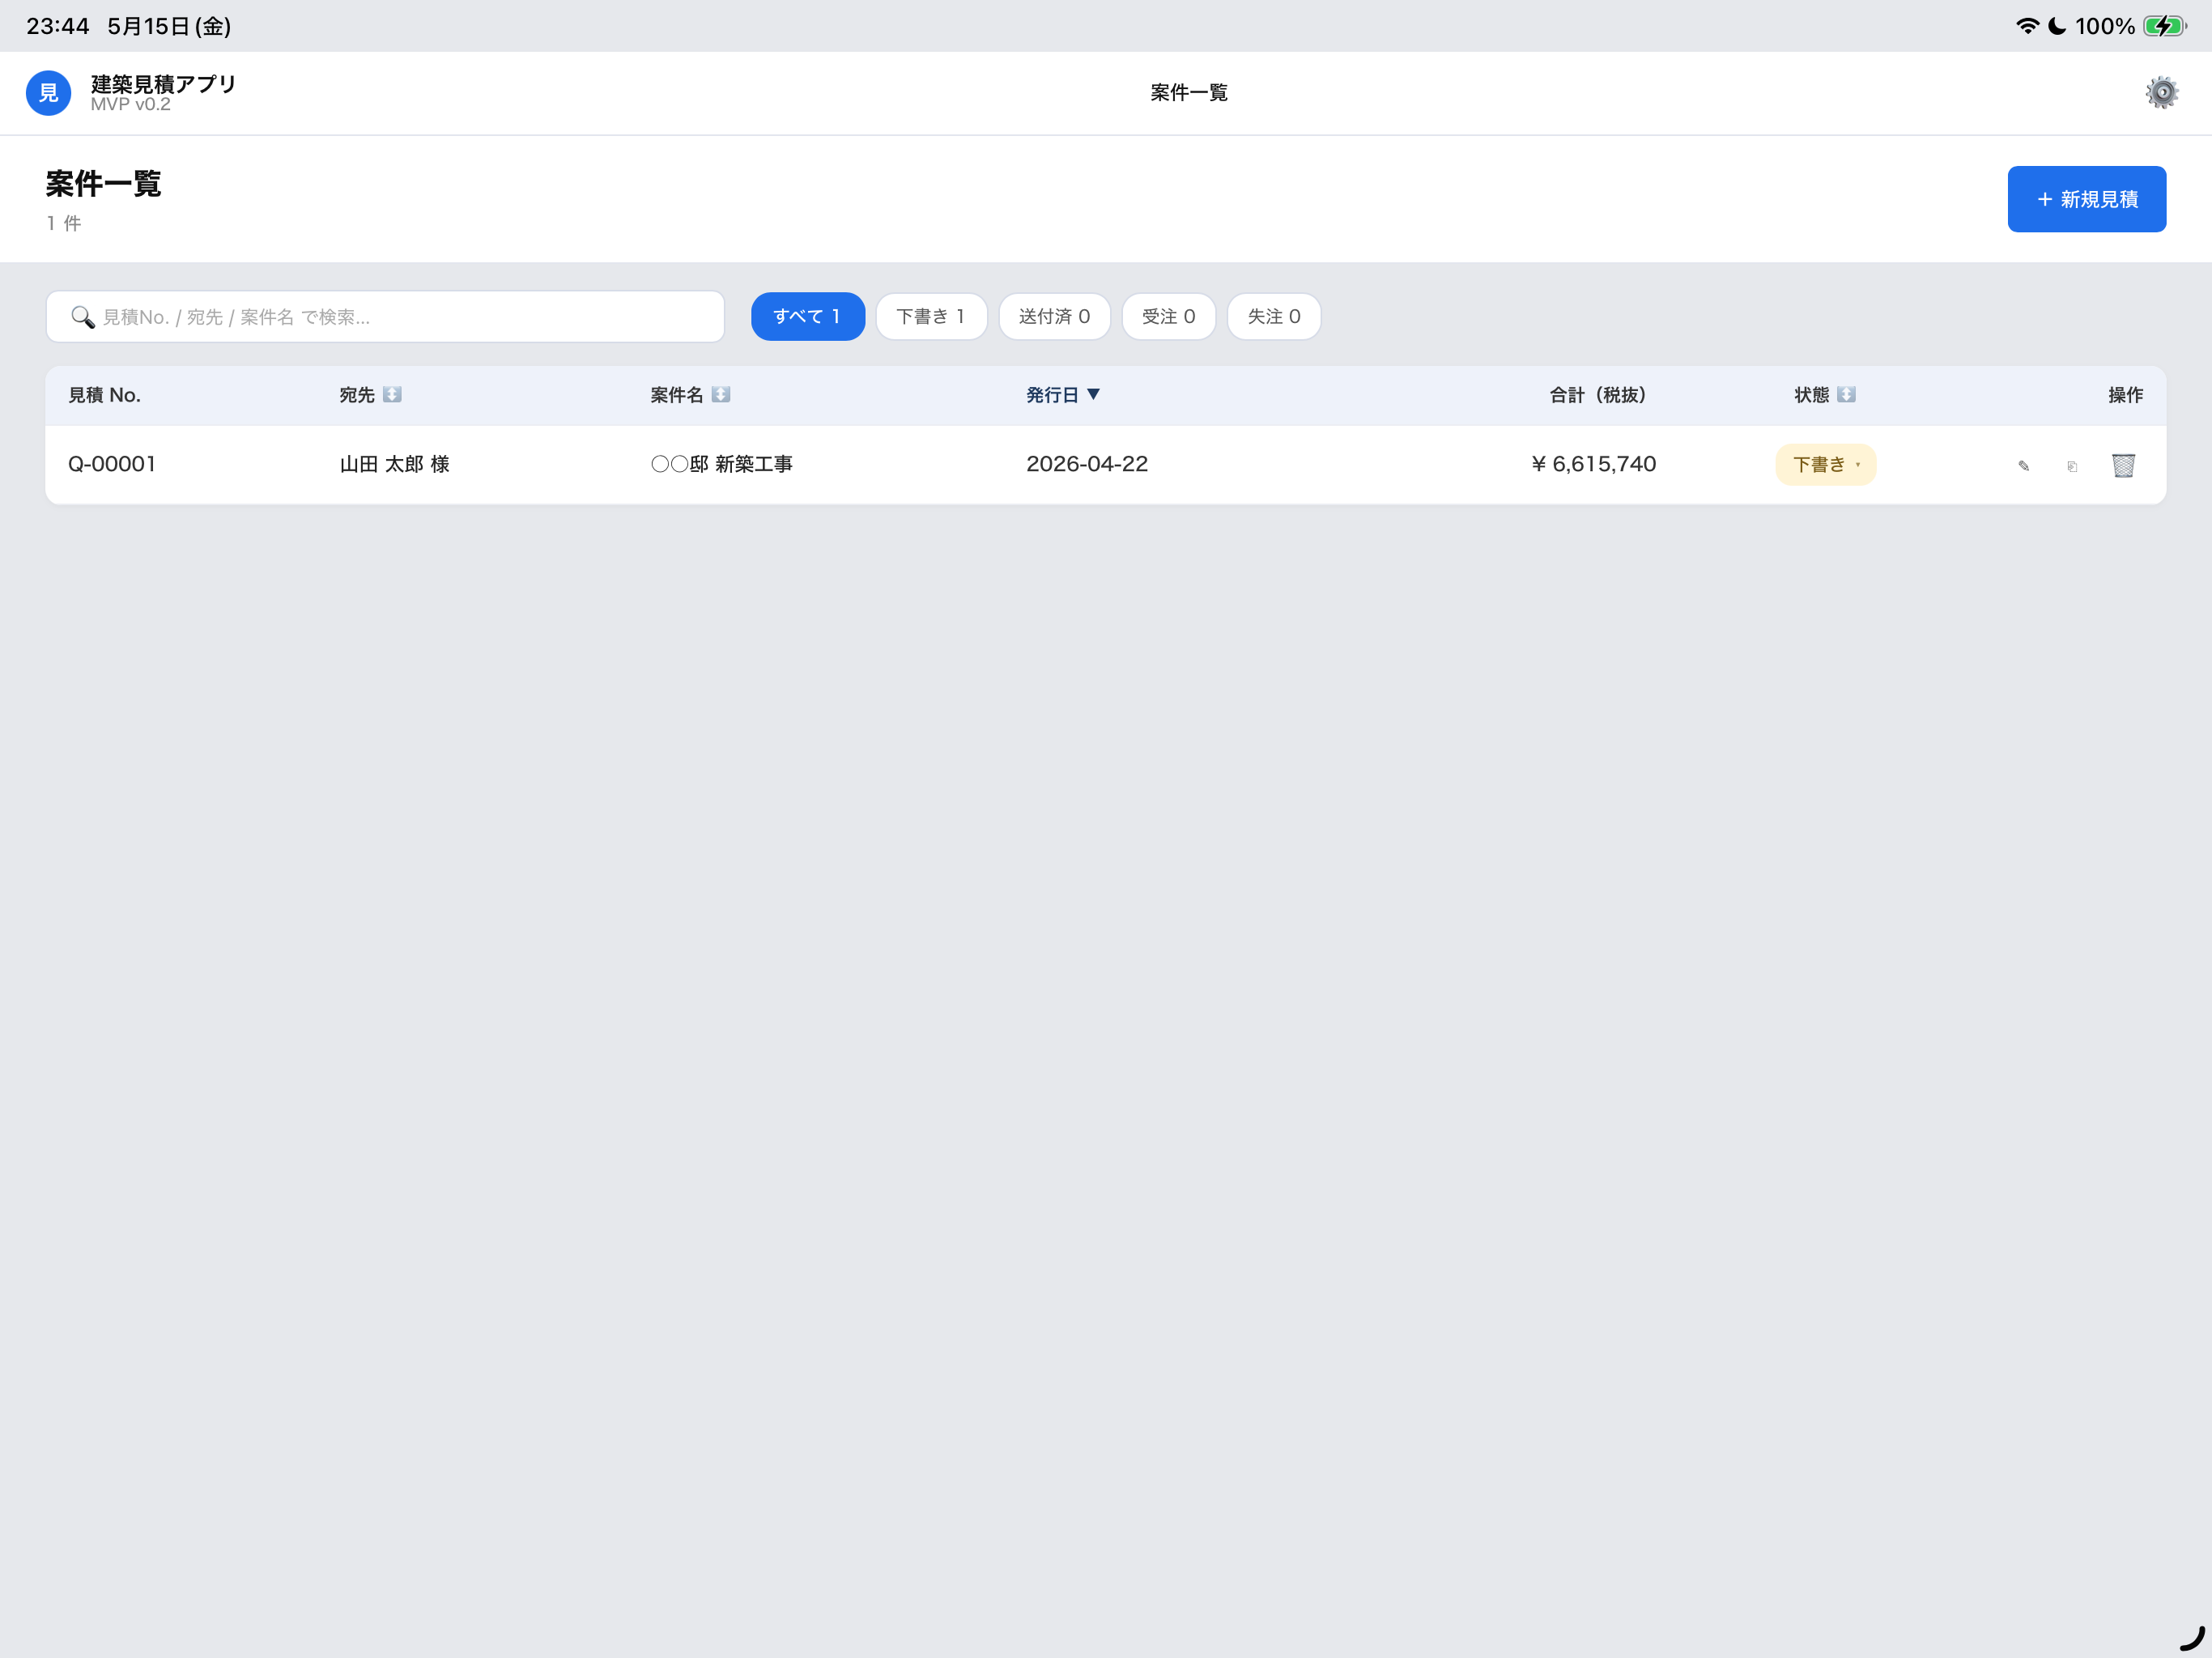This screenshot has width=2212, height=1658.
Task: Click recipient 山田 太郎 様
Action: (x=394, y=464)
